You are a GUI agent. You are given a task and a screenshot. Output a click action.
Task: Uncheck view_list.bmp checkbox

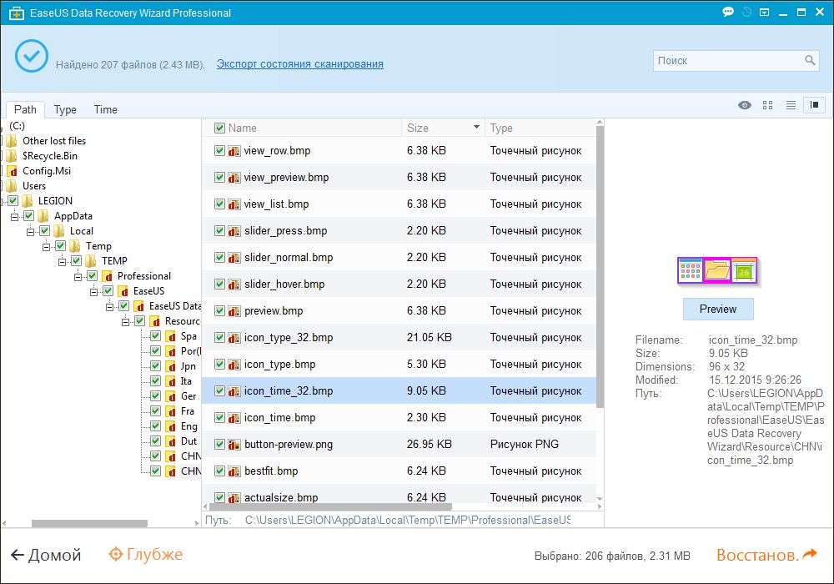[219, 204]
